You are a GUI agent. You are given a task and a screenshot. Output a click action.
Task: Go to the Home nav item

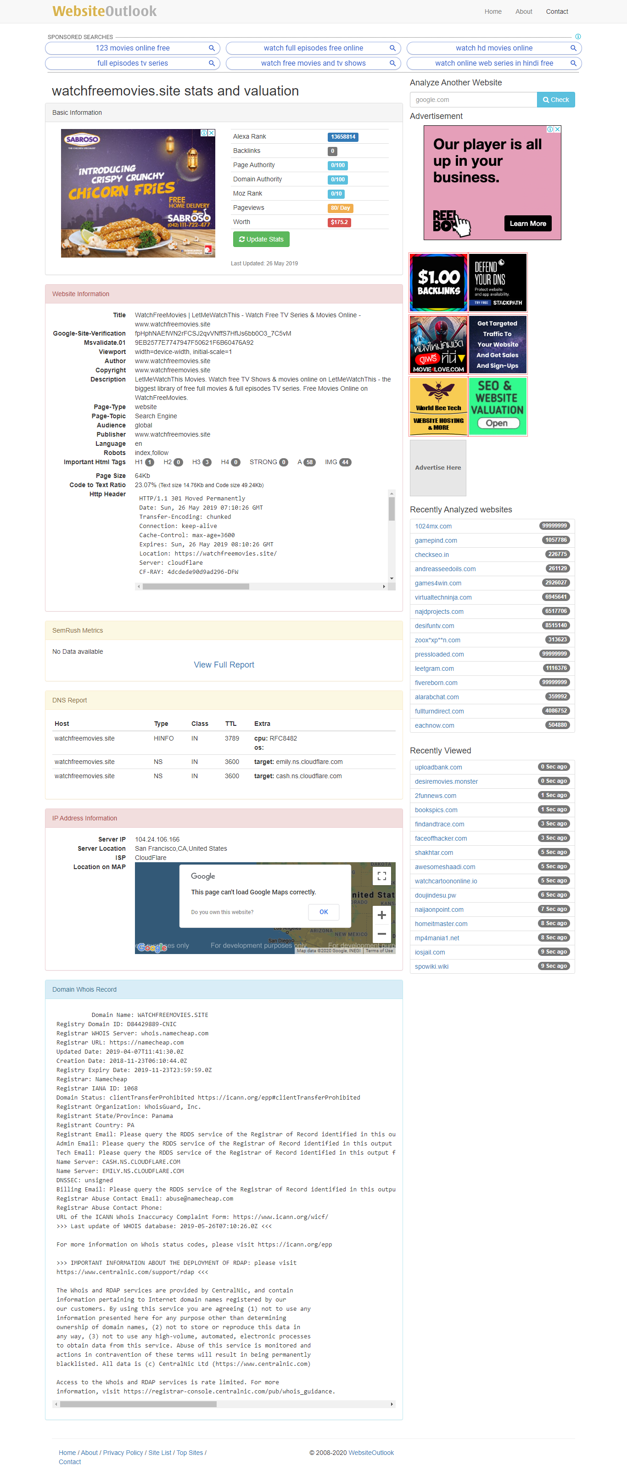click(x=493, y=11)
